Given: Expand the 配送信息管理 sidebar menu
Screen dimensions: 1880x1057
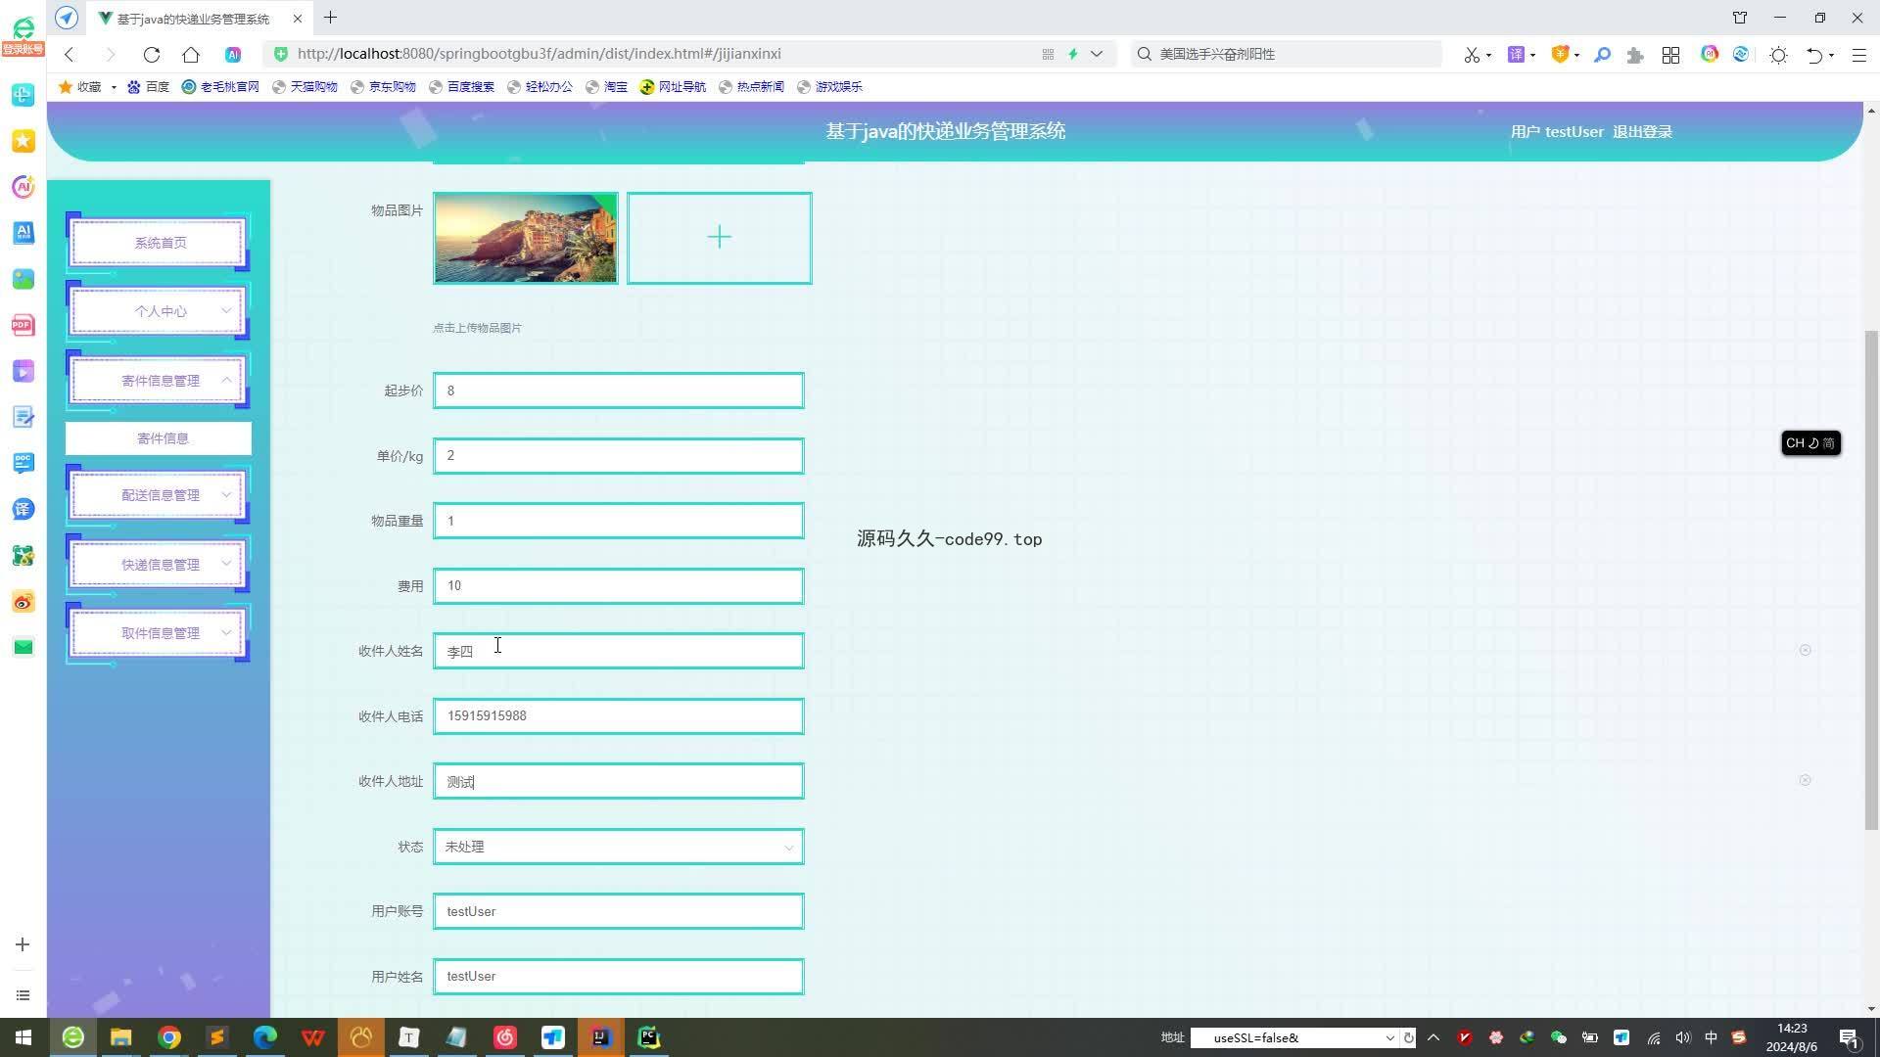Looking at the screenshot, I should coord(159,495).
